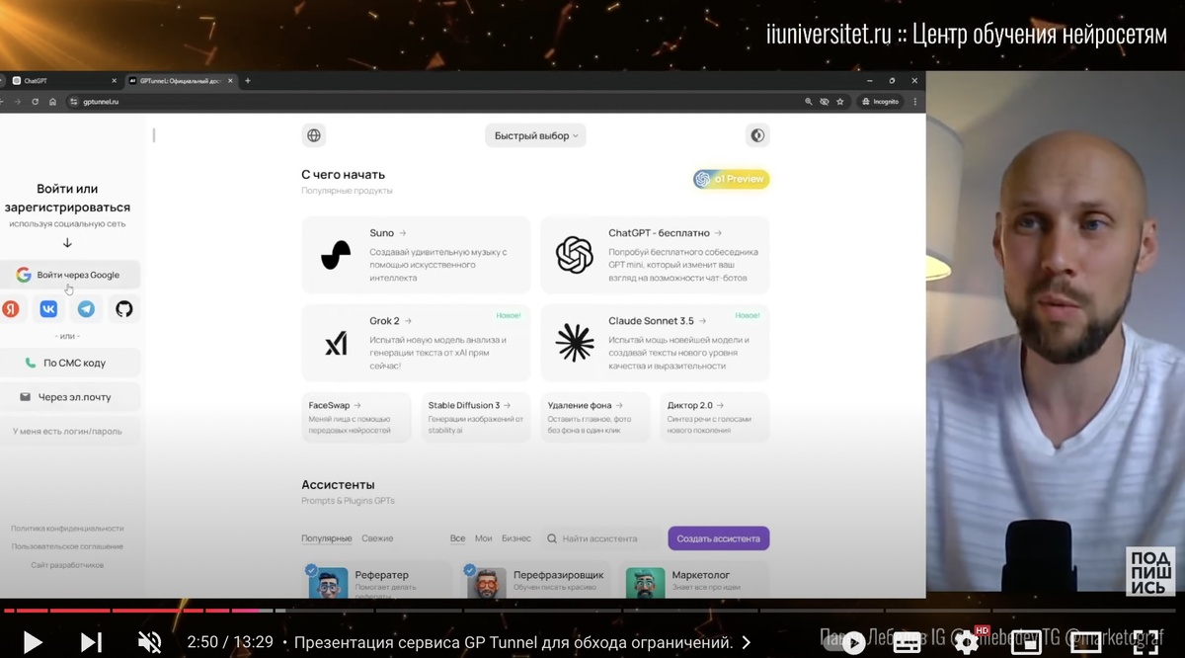This screenshot has height=658, width=1185.
Task: Click the GitHub login icon
Action: (124, 309)
